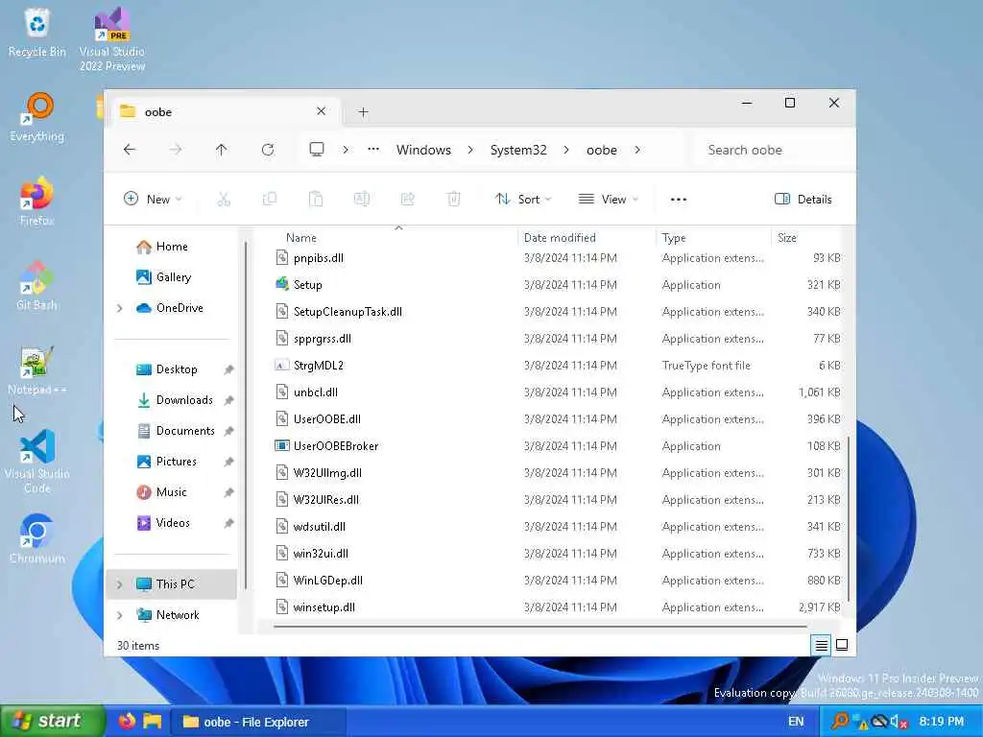Select the Setup application file icon
The image size is (983, 737).
[282, 284]
